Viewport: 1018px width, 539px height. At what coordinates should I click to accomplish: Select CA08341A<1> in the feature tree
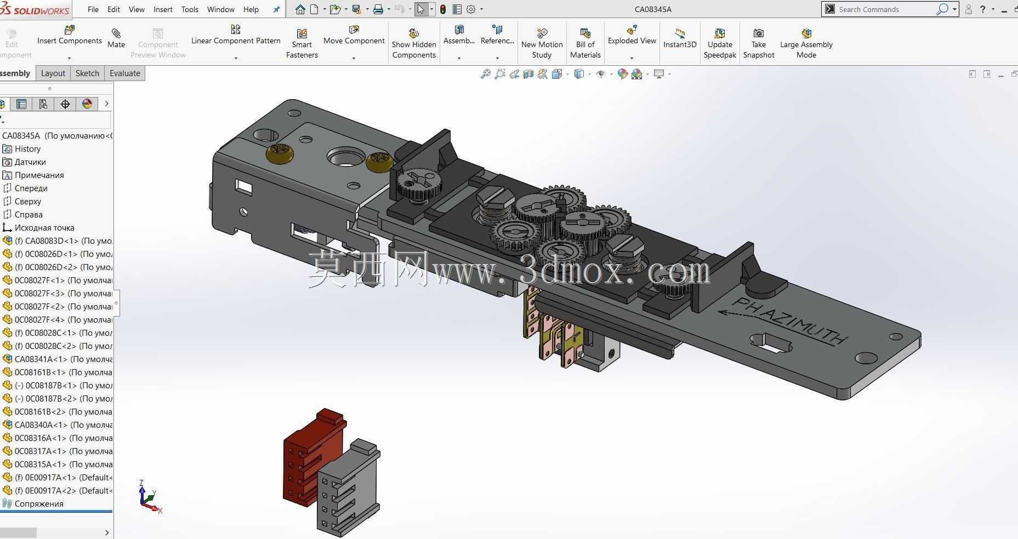tap(57, 359)
